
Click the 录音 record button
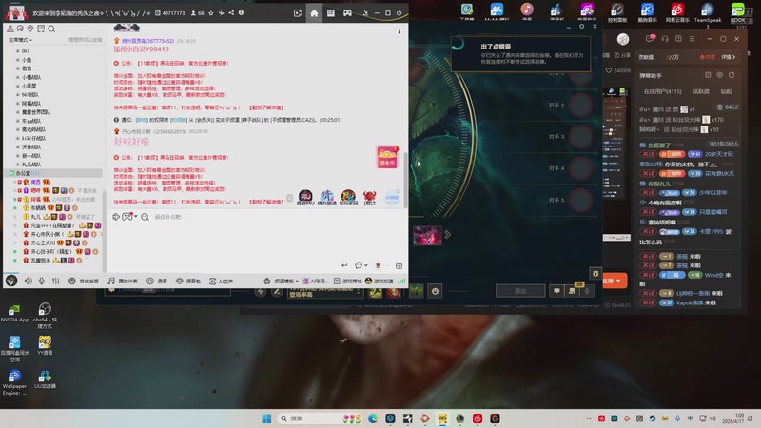(157, 281)
